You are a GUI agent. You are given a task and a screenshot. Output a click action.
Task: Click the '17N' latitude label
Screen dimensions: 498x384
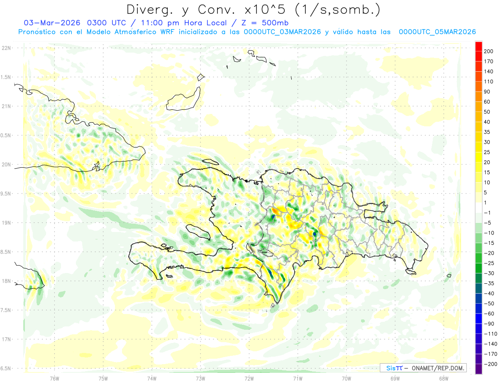click(6, 339)
